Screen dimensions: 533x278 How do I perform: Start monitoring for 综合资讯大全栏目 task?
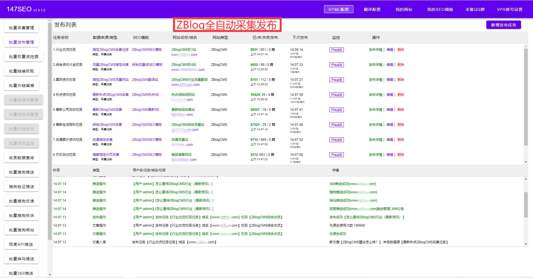[x=336, y=65]
